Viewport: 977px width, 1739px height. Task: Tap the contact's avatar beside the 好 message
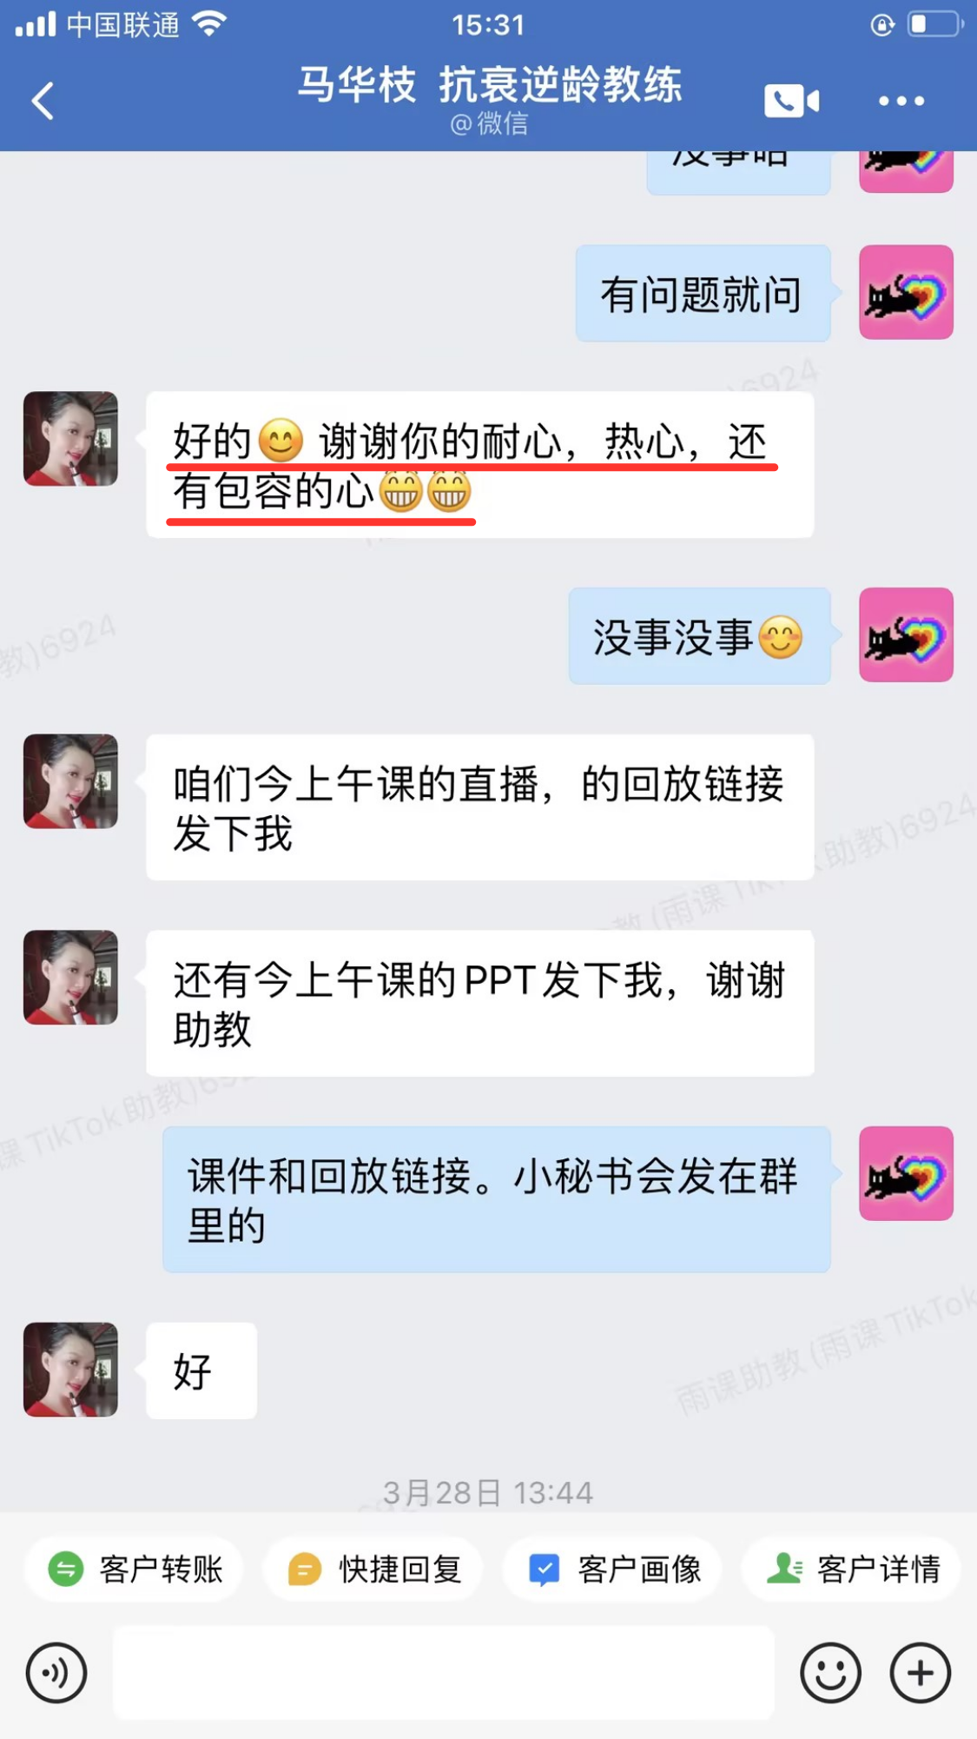70,1370
